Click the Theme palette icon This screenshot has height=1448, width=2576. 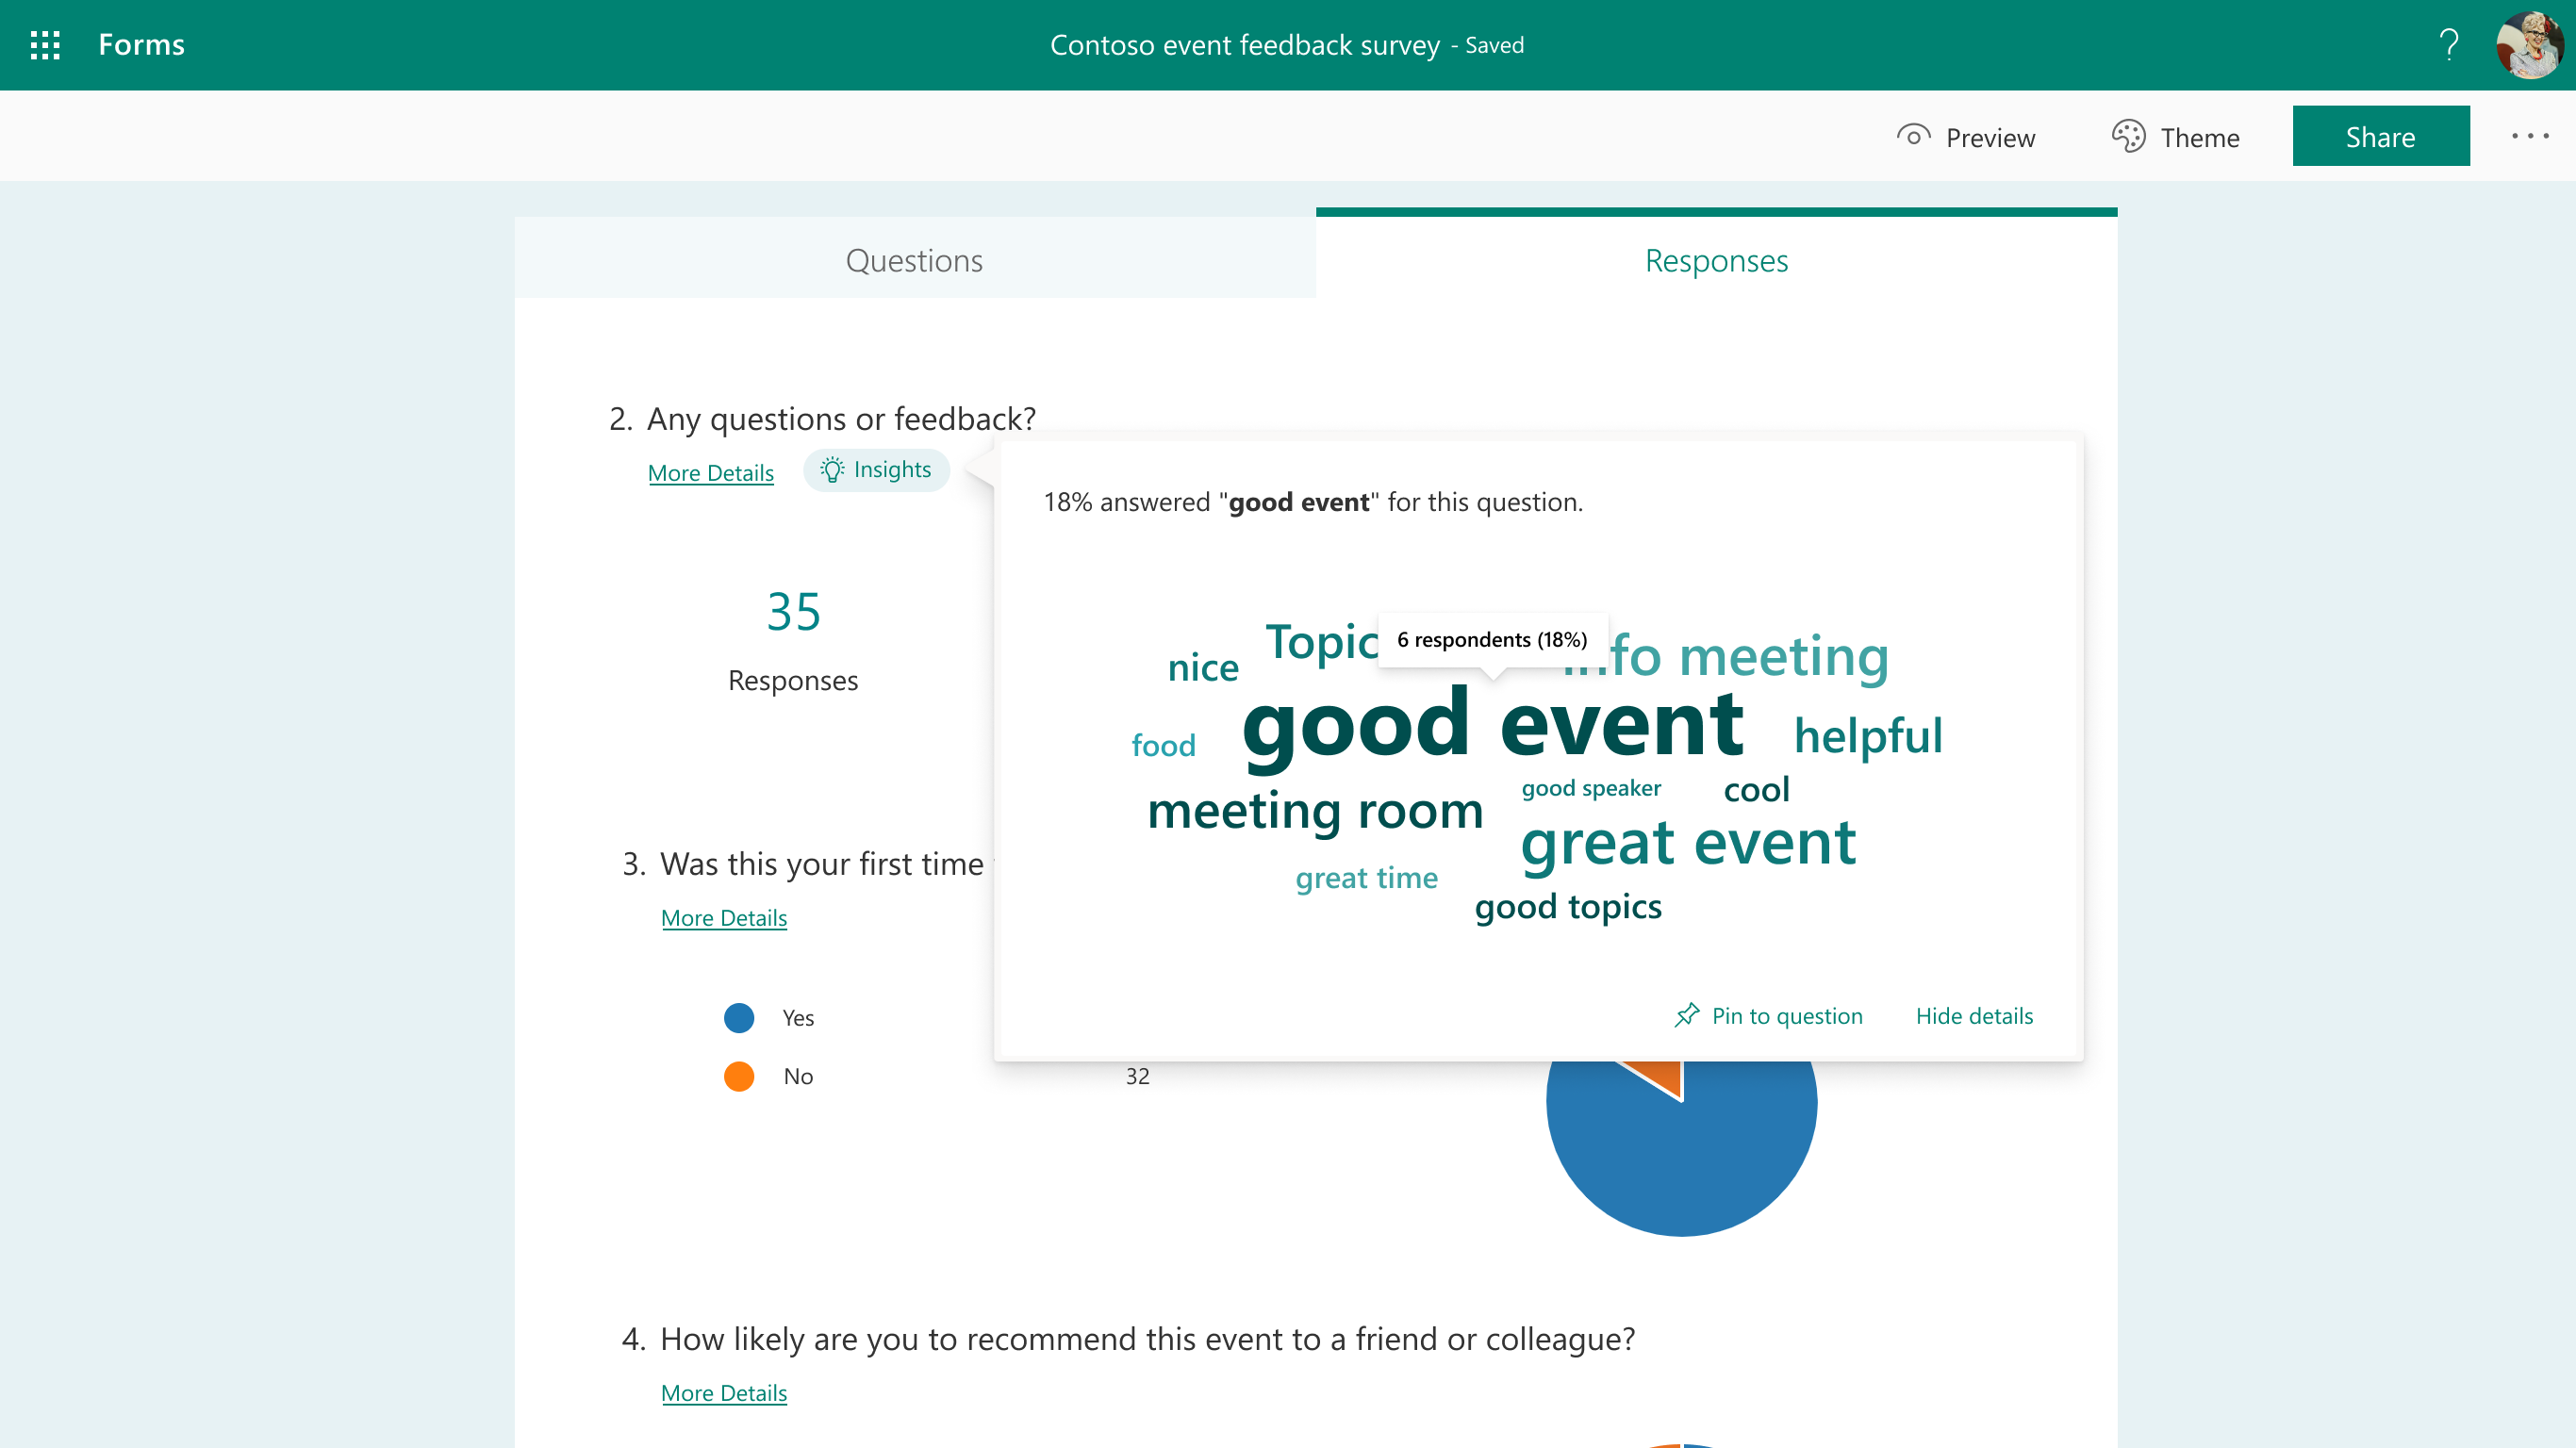point(2128,136)
